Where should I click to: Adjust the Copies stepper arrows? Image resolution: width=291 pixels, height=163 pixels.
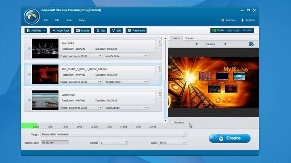coord(126,143)
